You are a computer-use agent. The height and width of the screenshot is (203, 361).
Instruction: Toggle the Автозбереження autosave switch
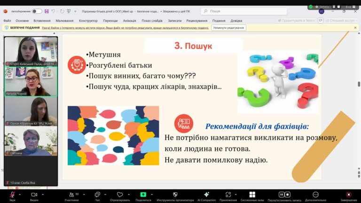click(37, 11)
